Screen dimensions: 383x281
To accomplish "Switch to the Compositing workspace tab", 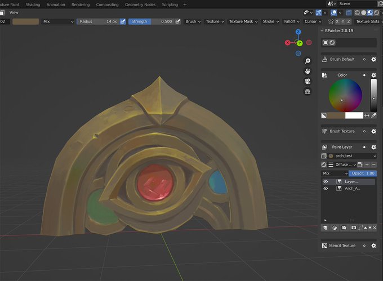I will point(107,5).
